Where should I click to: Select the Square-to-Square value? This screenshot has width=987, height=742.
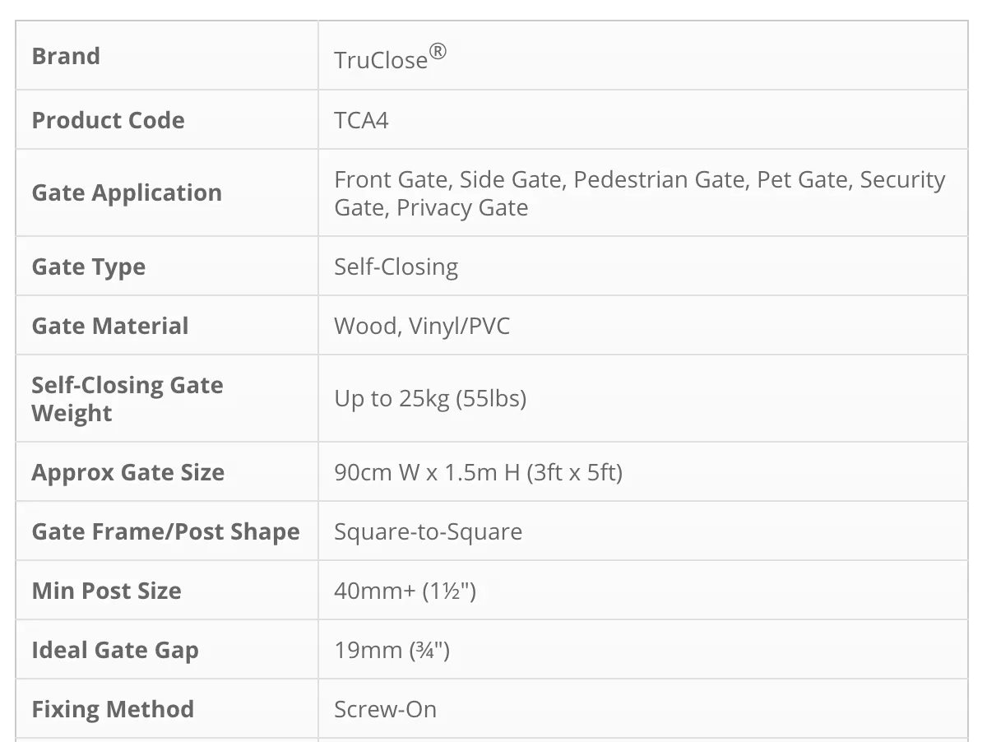[x=428, y=531]
